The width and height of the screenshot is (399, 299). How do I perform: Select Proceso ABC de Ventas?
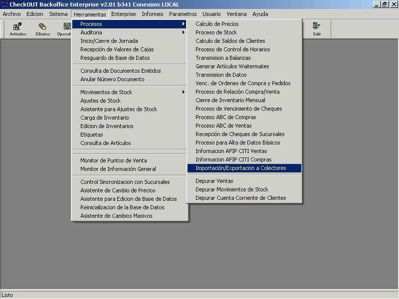(244, 126)
